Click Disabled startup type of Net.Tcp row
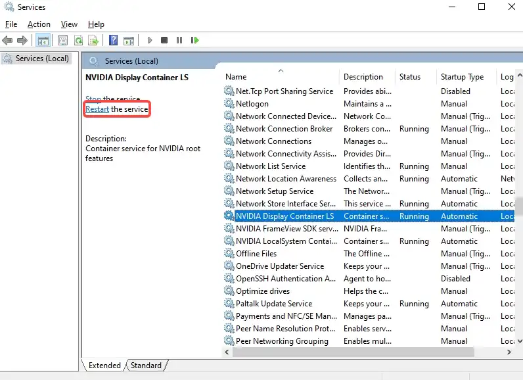The image size is (523, 380). pyautogui.click(x=455, y=91)
